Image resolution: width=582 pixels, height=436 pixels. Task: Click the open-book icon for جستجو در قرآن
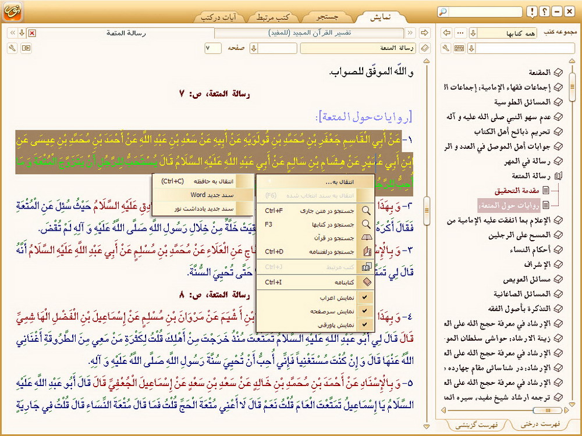click(366, 238)
